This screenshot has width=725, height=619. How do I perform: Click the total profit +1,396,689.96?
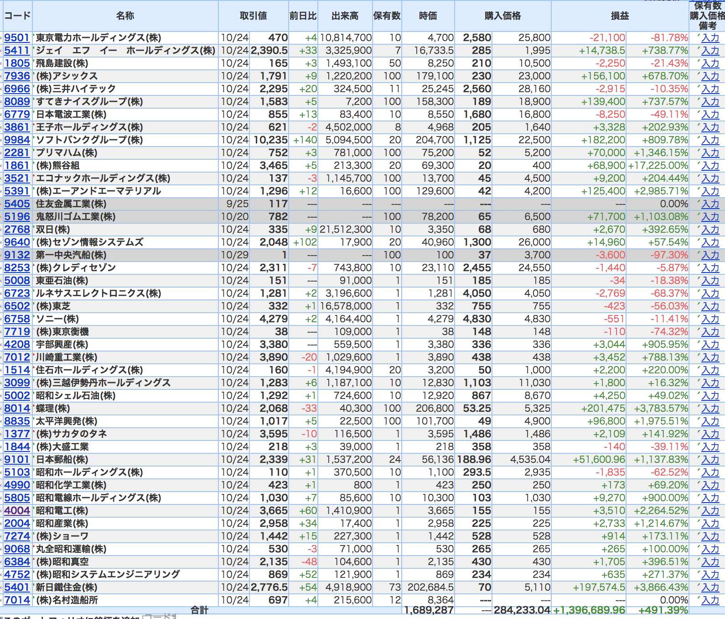[589, 610]
